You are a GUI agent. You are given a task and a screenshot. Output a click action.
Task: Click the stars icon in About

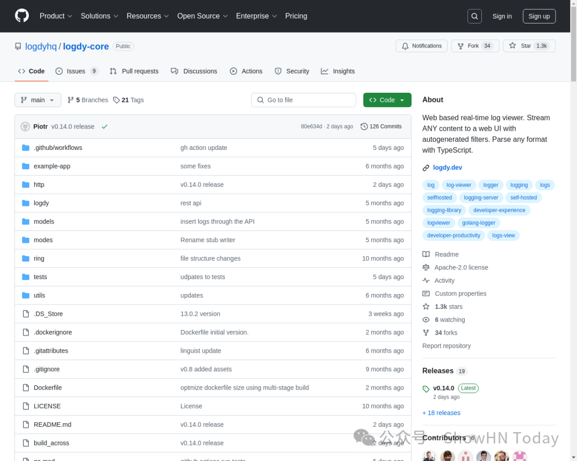point(426,307)
